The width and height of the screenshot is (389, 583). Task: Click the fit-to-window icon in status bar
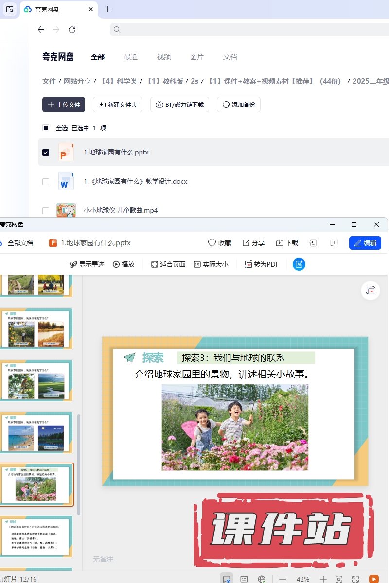click(339, 579)
